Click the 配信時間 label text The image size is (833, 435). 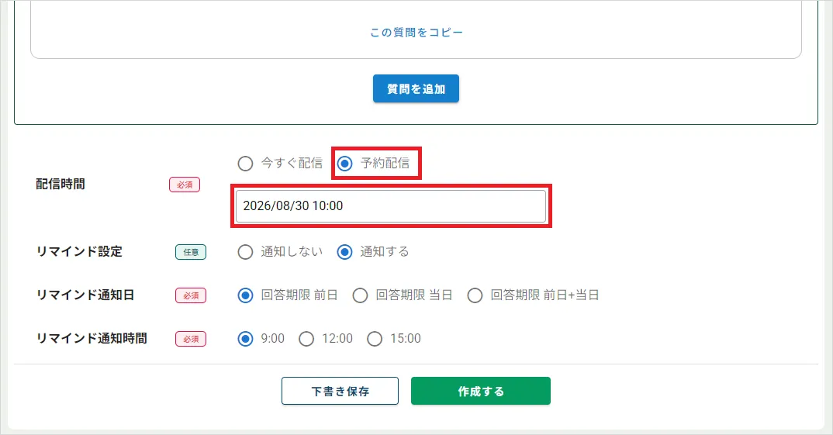[x=60, y=185]
